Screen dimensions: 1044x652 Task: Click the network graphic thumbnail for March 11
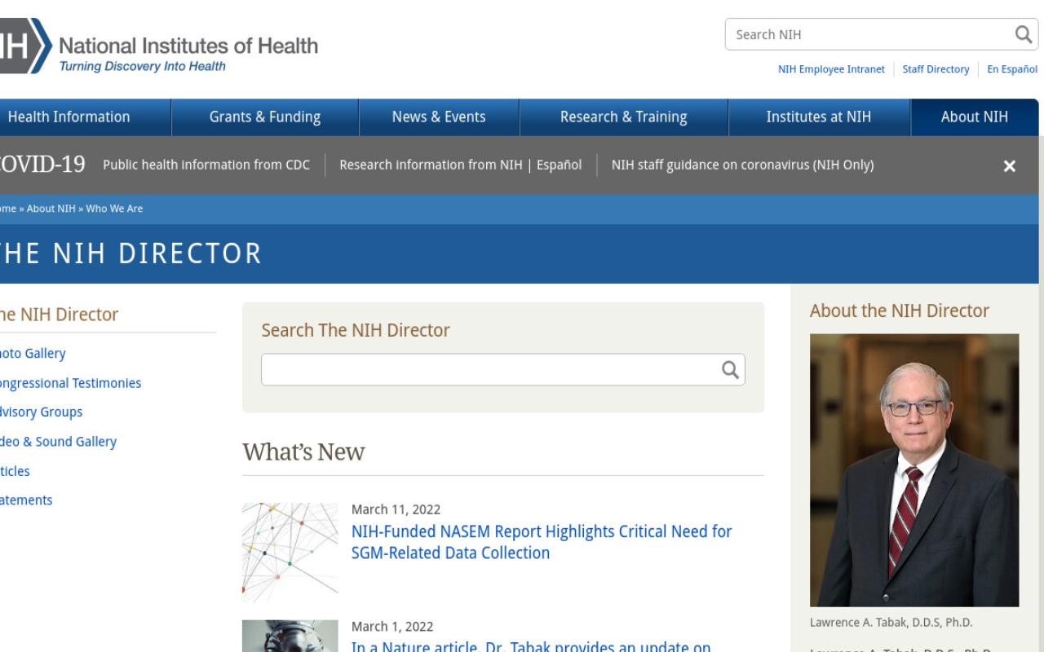pyautogui.click(x=290, y=552)
